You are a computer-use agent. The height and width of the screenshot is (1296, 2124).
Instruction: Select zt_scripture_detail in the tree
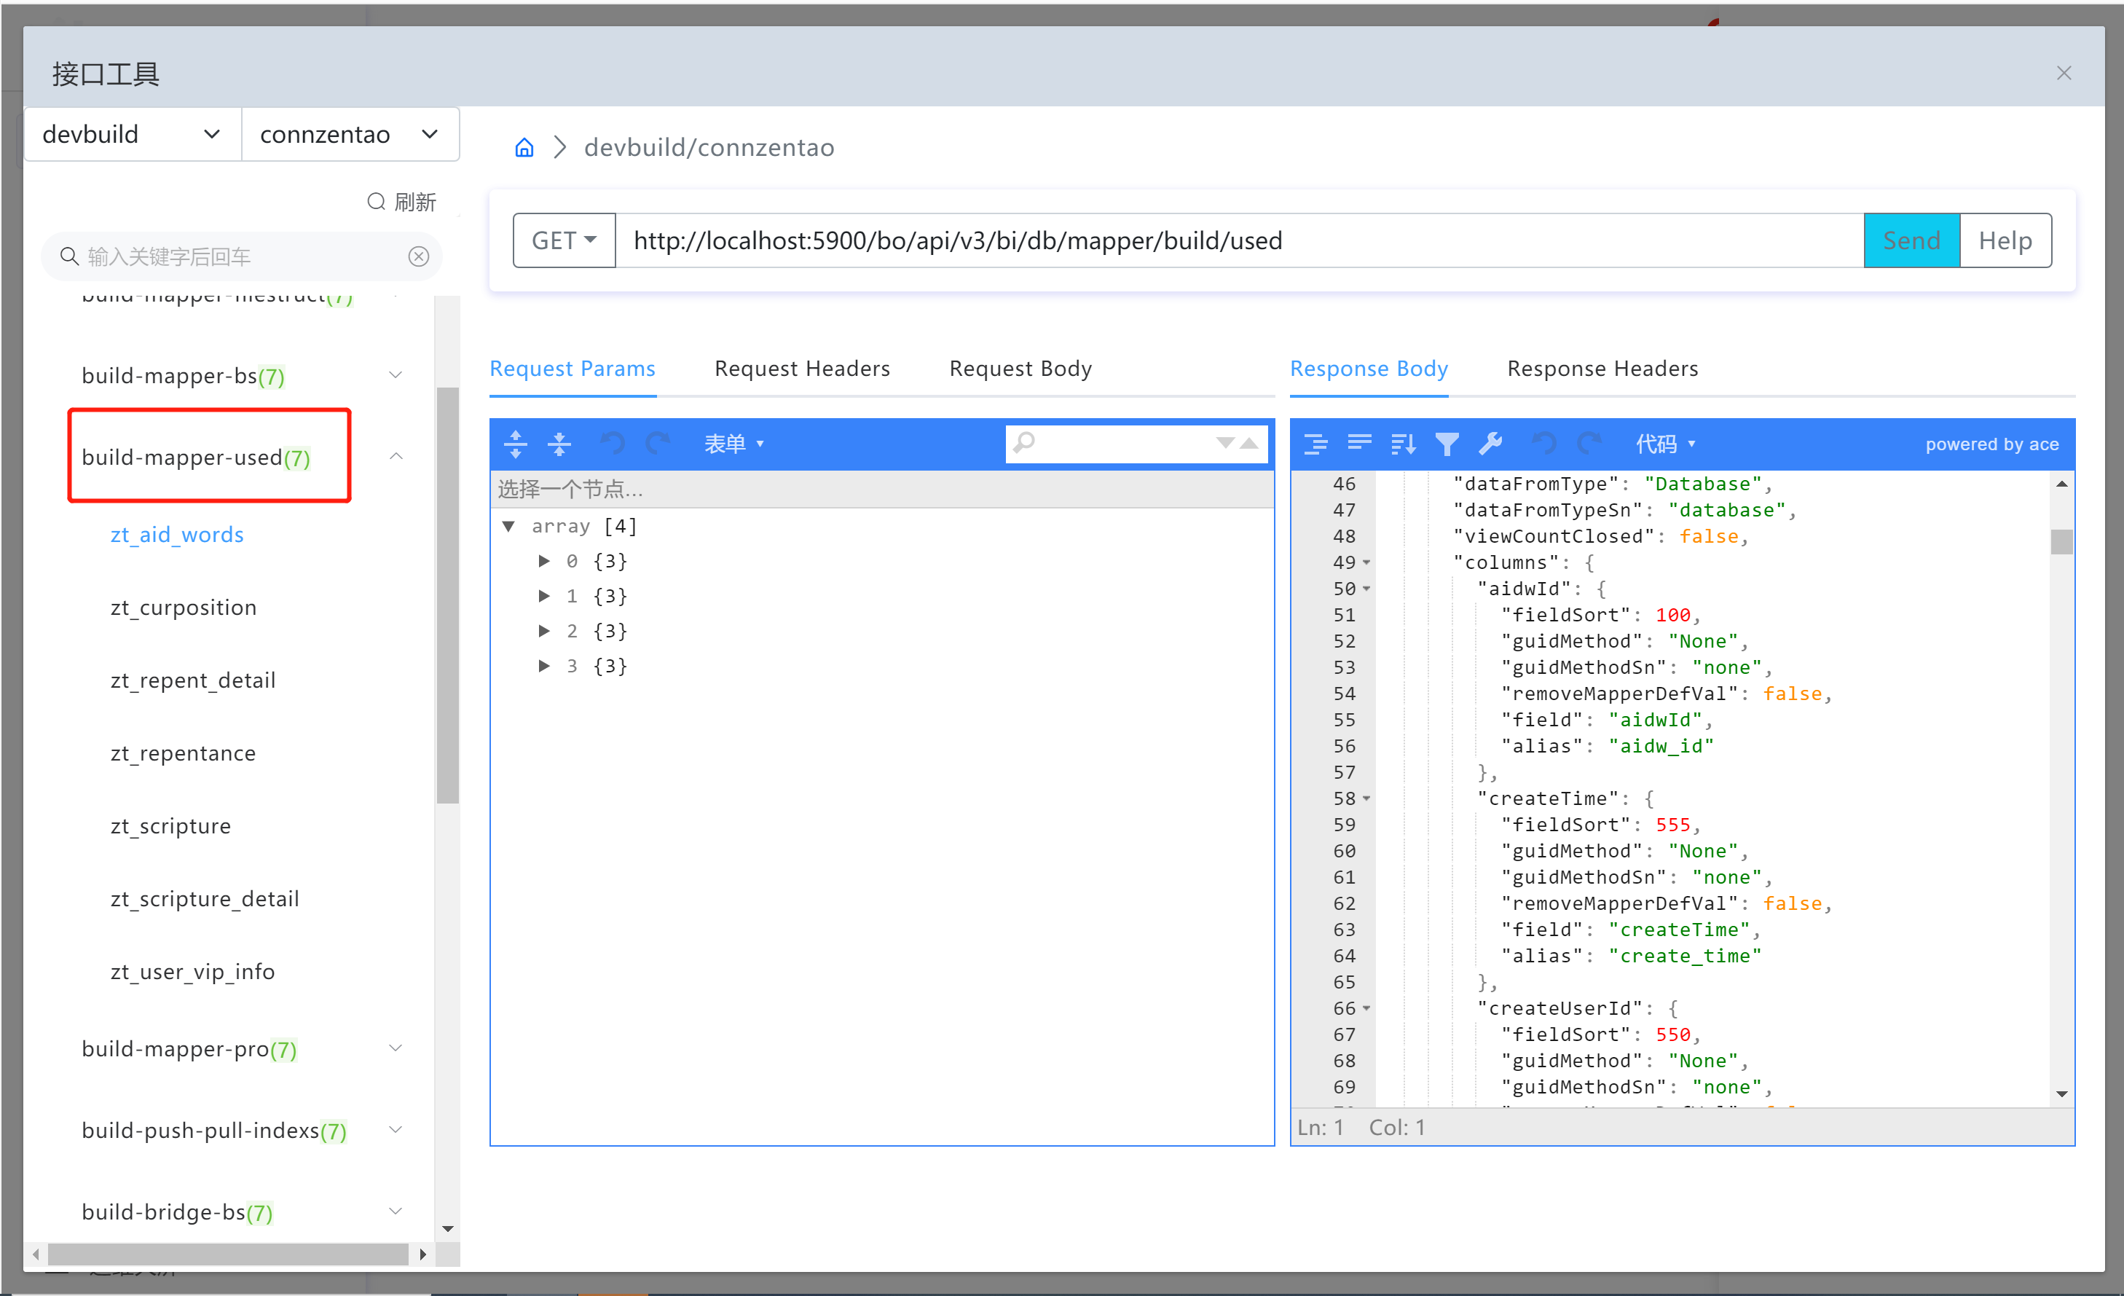[204, 898]
